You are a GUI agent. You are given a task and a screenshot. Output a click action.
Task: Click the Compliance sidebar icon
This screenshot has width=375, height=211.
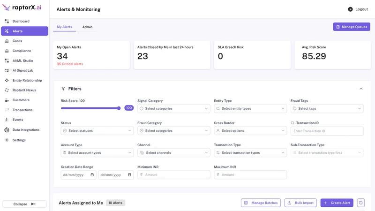pos(7,51)
